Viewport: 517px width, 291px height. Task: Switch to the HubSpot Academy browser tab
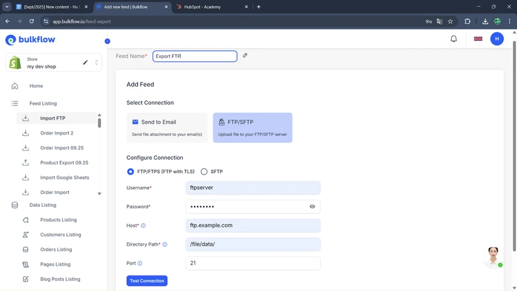pos(210,6)
